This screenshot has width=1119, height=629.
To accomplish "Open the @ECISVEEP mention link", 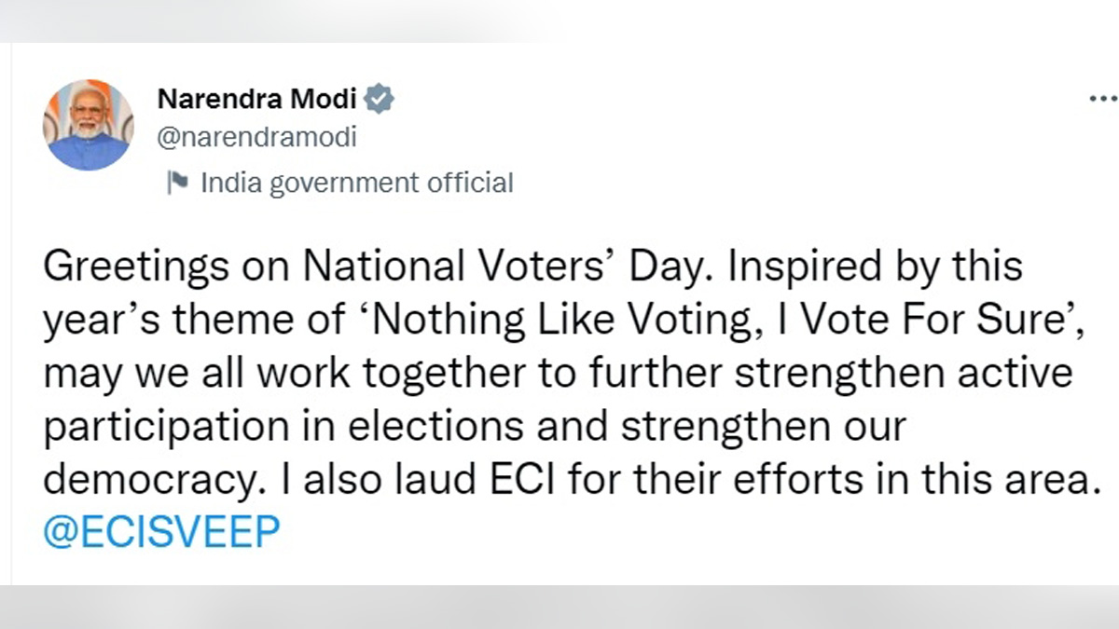I will tap(161, 533).
